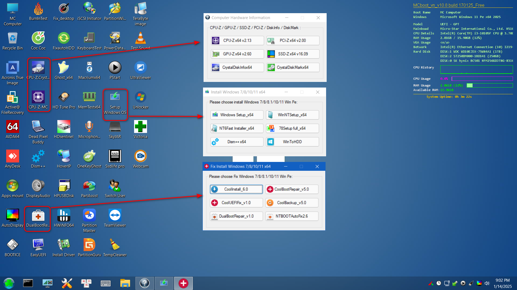Open the MemTestx64 desktop icon

pyautogui.click(x=89, y=97)
